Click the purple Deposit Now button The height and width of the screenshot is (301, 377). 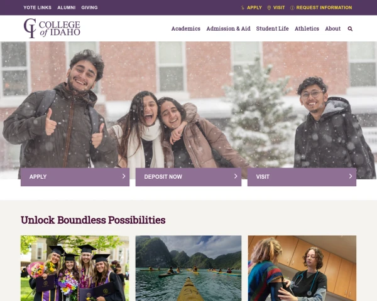tap(188, 177)
